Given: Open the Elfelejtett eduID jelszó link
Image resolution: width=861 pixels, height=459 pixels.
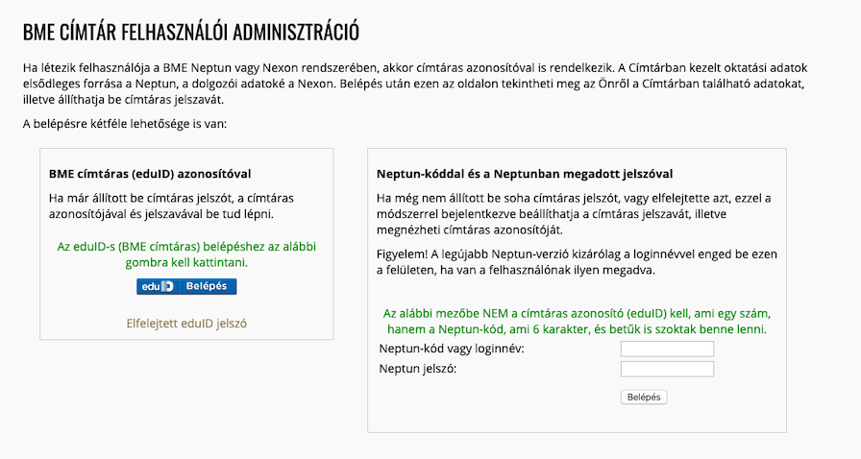Looking at the screenshot, I should (x=186, y=324).
